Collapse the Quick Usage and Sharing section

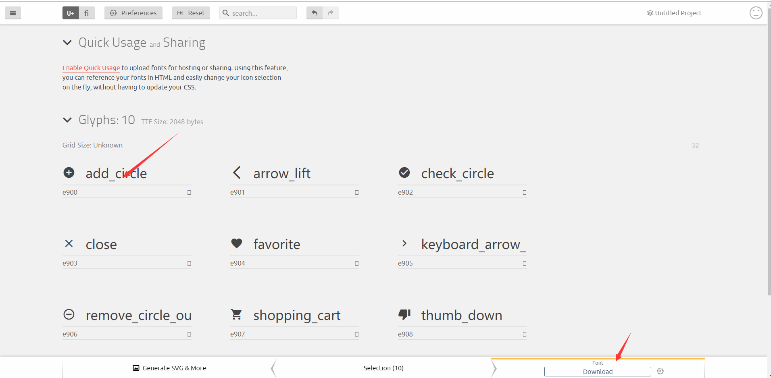click(x=67, y=42)
